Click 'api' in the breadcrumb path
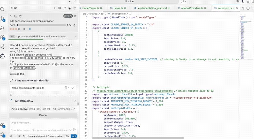Image resolution: width=254 pixels, height=139 pixels. [102, 14]
